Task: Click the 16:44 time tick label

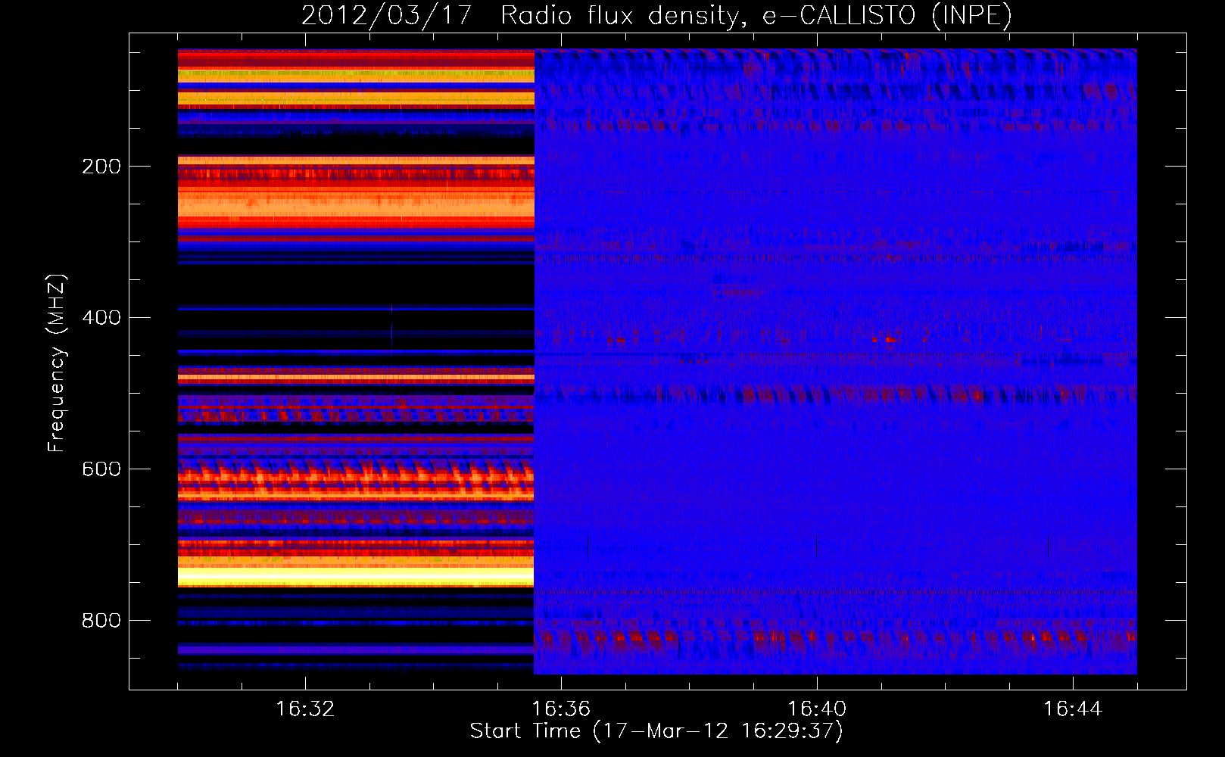Action: [x=1073, y=709]
